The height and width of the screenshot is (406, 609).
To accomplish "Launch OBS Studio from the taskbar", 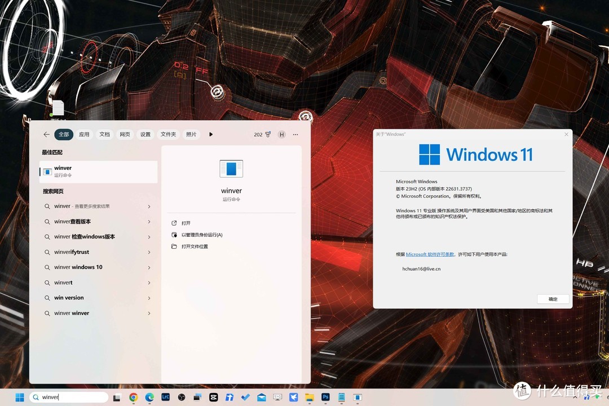I will tap(181, 398).
